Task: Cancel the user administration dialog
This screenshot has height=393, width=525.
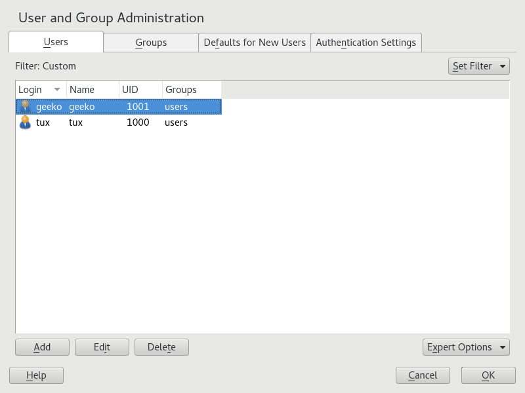Action: click(x=423, y=375)
